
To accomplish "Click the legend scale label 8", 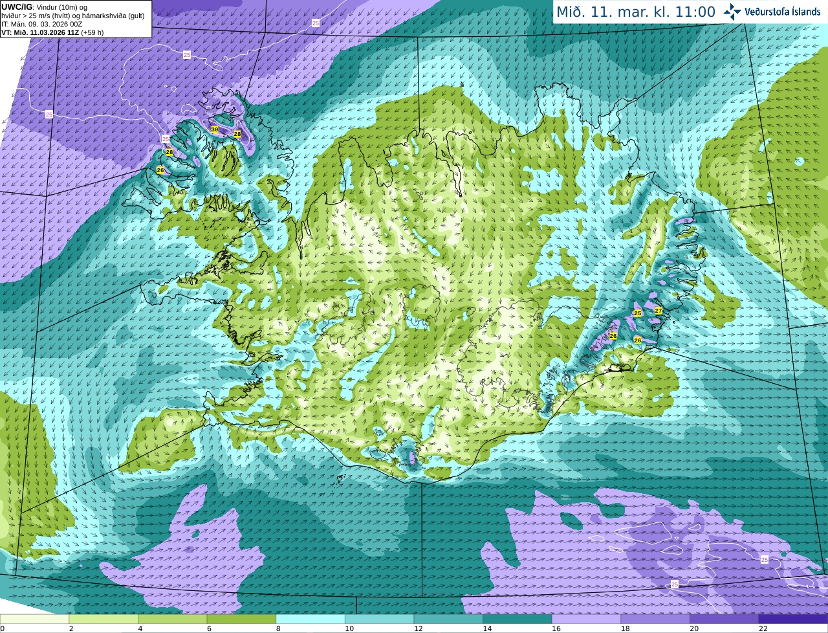I will pos(278,628).
